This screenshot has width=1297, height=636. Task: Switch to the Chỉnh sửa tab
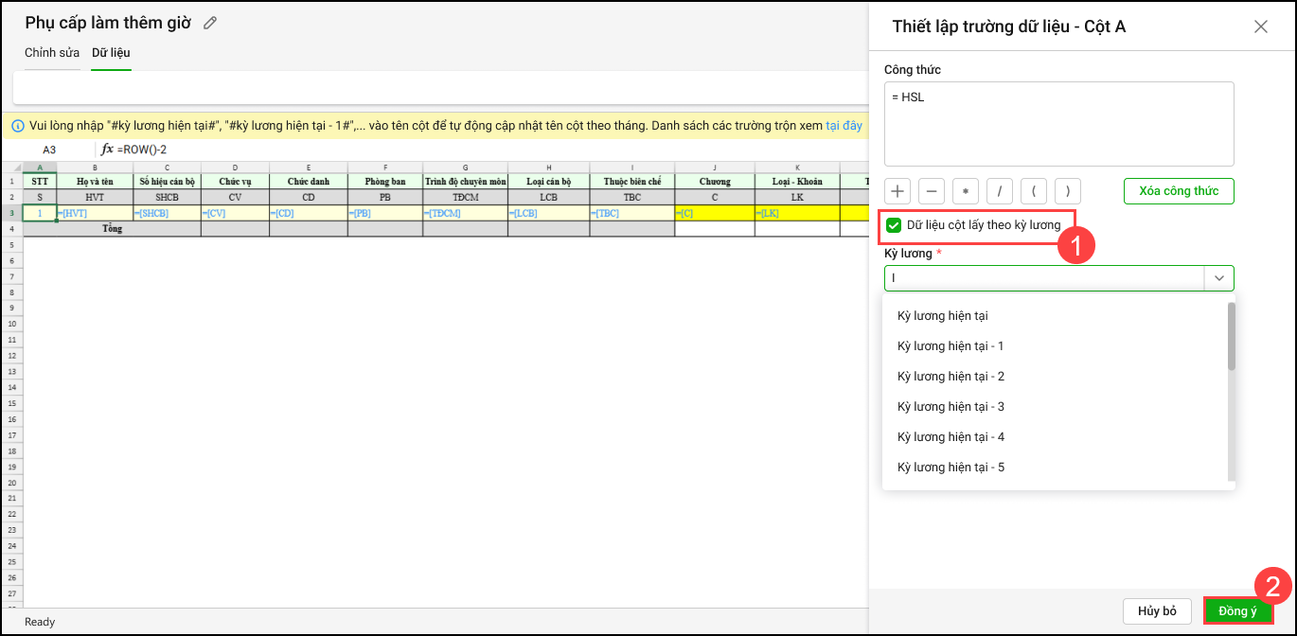click(52, 52)
